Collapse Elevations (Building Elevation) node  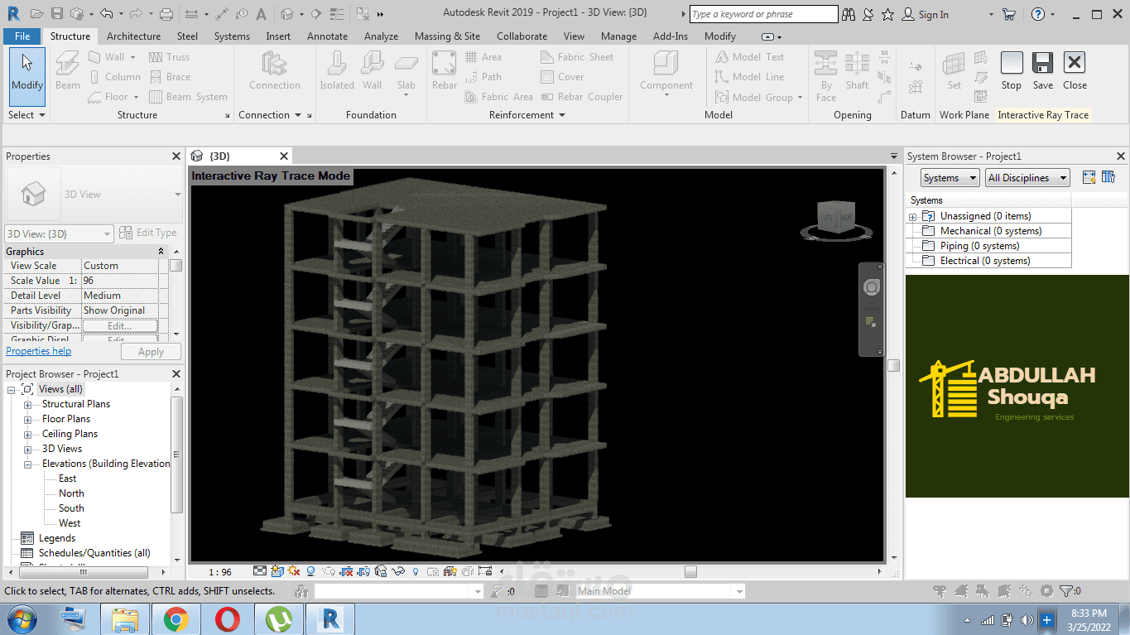tap(28, 464)
